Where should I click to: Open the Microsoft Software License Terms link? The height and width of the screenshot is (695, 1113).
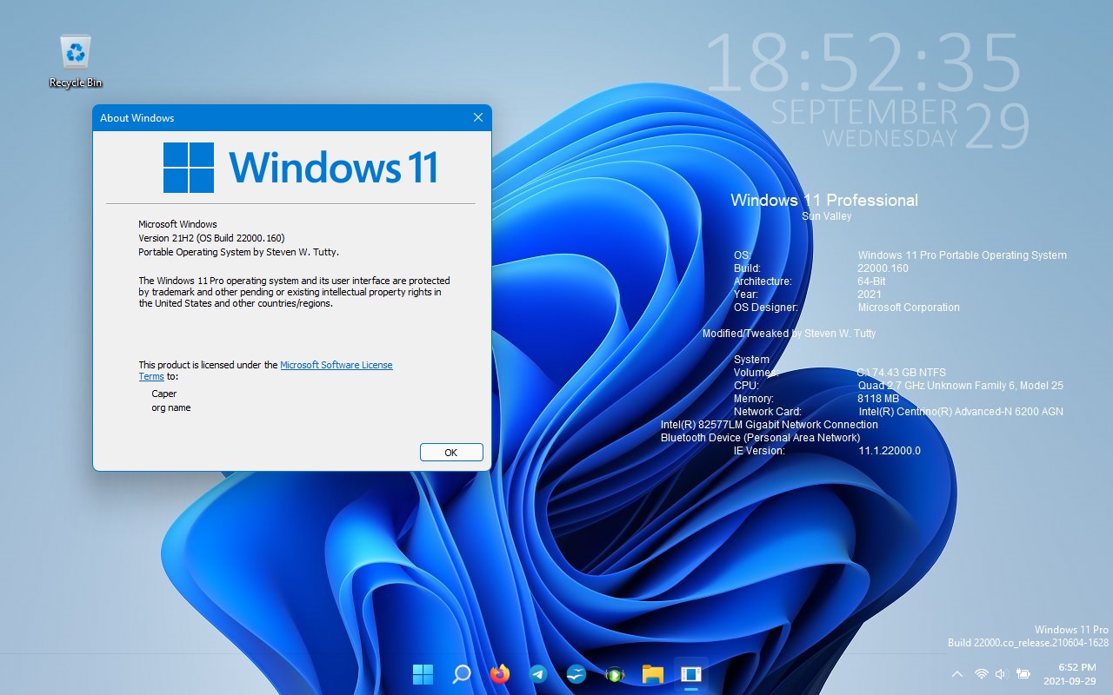pos(336,365)
